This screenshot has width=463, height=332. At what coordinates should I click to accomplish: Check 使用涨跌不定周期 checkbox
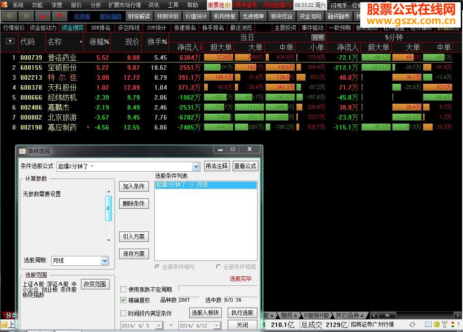pos(124,289)
